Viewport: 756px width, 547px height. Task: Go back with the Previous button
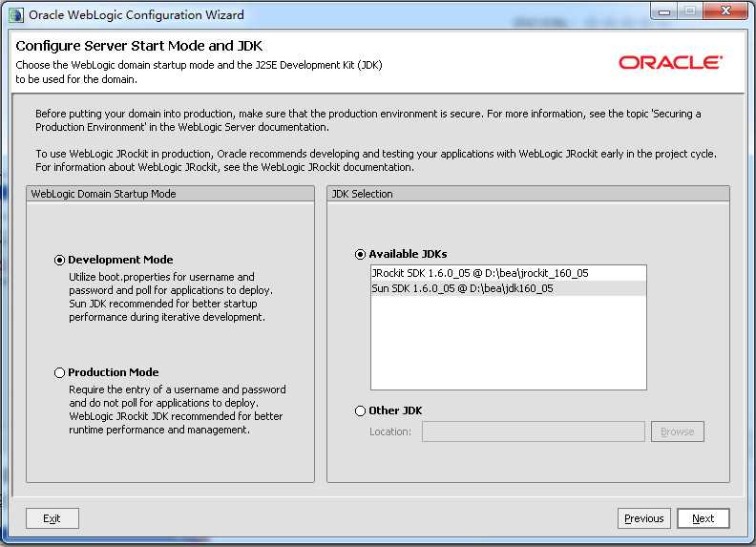coord(643,518)
